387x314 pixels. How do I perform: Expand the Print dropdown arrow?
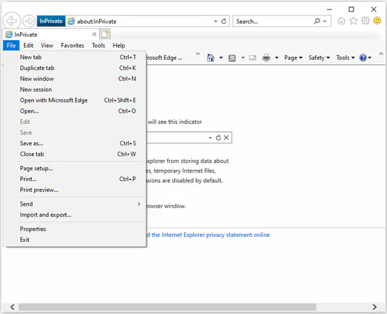tap(276, 58)
